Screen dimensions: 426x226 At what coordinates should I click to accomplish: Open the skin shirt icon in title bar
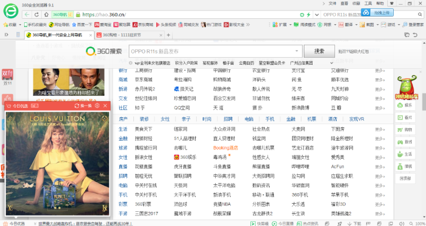pyautogui.click(x=392, y=4)
